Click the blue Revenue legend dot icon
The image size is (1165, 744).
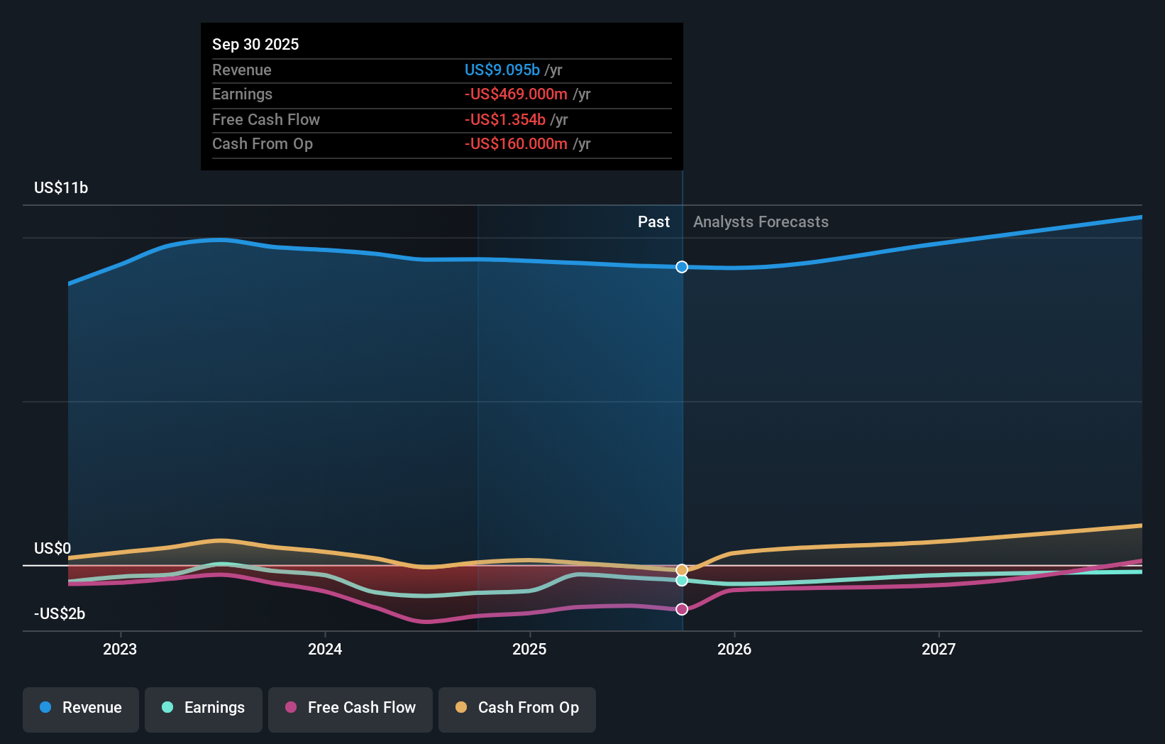point(45,708)
